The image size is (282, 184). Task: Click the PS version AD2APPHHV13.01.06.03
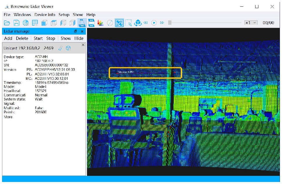coord(55,69)
